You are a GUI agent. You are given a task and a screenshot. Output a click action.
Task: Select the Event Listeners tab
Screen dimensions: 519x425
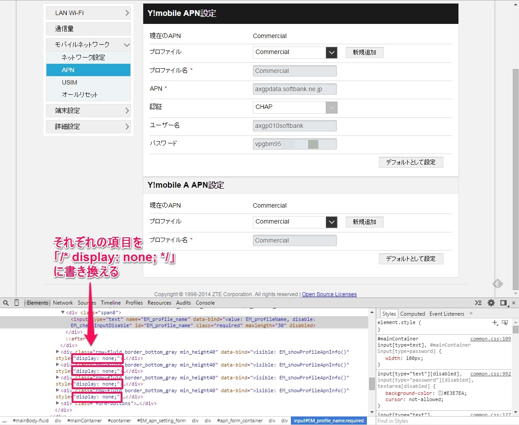[x=447, y=313]
